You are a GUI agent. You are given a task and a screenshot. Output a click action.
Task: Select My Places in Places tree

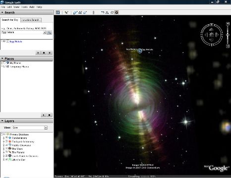tap(15, 63)
